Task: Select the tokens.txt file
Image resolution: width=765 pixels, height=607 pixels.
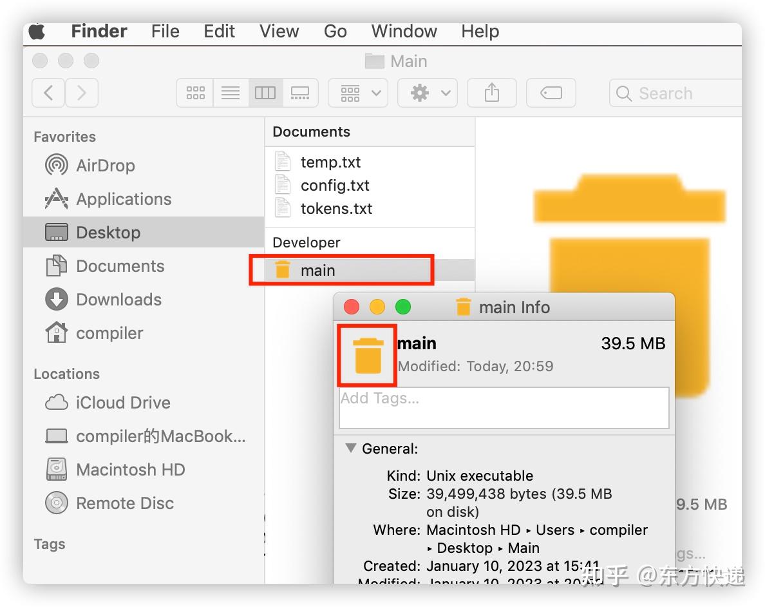Action: tap(370, 209)
